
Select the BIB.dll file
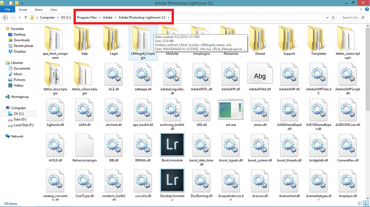[x=113, y=148]
